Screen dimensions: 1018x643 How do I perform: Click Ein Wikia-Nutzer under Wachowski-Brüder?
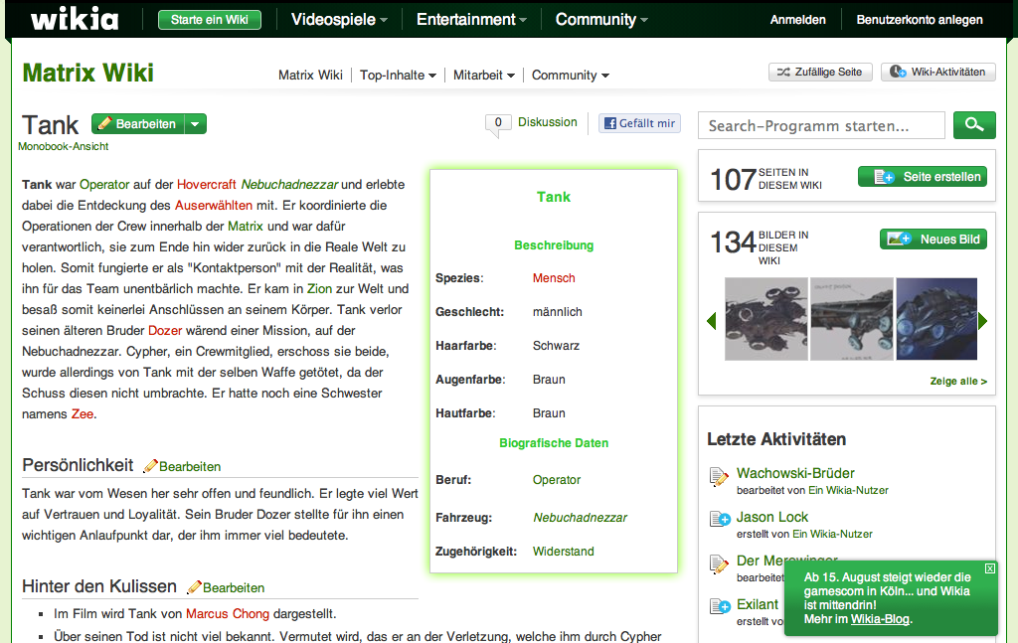point(848,491)
